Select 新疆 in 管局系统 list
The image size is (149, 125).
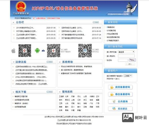coord(79,110)
